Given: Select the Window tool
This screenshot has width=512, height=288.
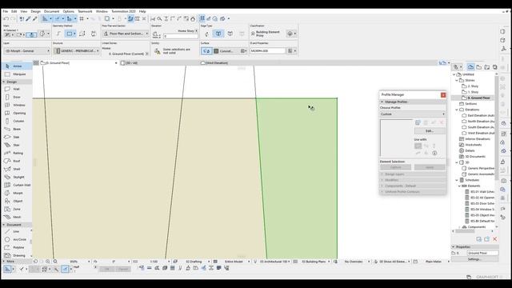Looking at the screenshot, I should pos(17,105).
